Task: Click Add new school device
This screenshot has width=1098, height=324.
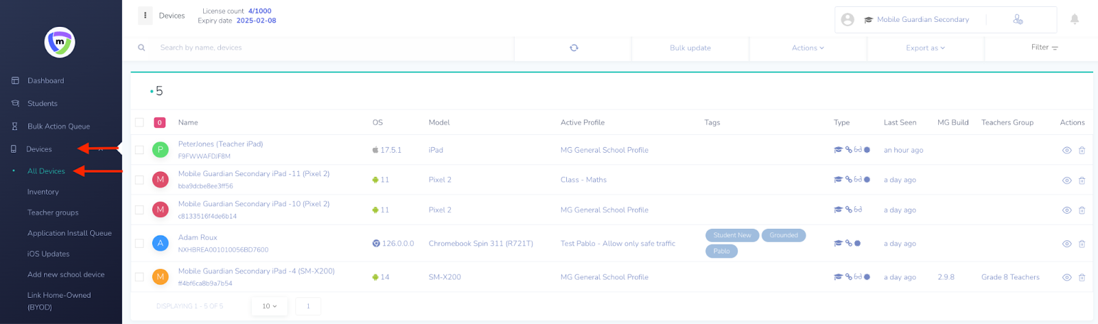Action: click(x=66, y=274)
